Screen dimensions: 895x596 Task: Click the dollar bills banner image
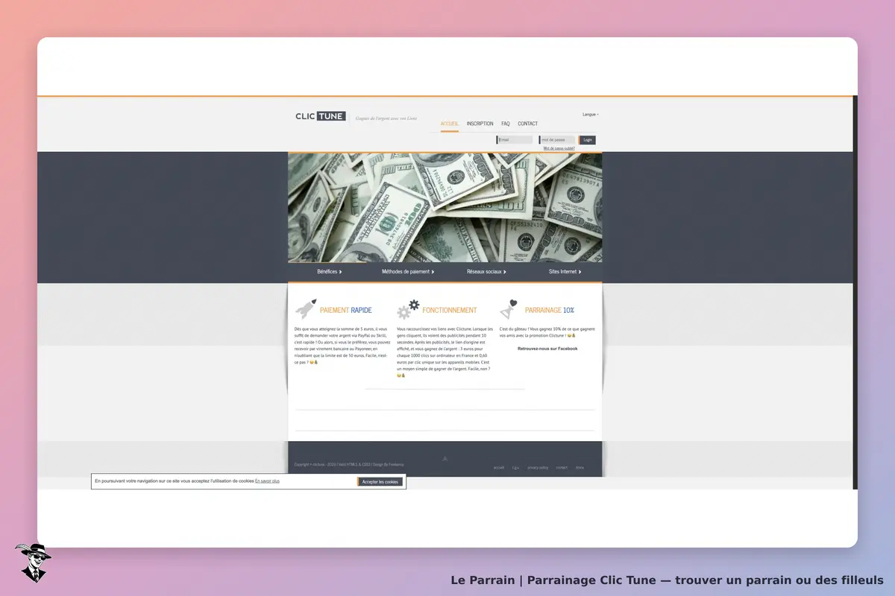(x=445, y=208)
